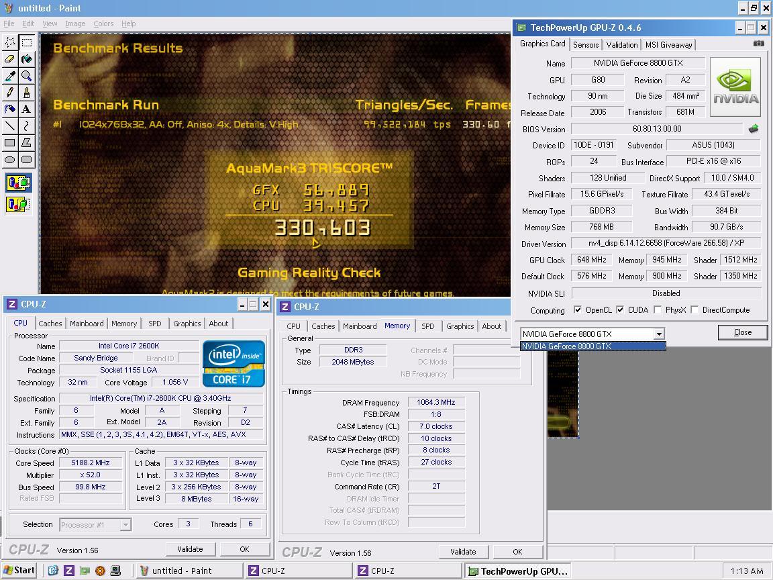Screen dimensions: 773x580
Task: Click the GPU-Z screenshot camera icon
Action: point(759,44)
